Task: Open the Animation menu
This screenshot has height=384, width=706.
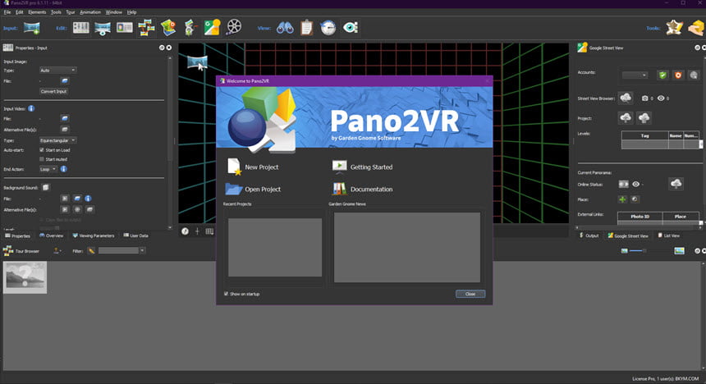Action: 90,12
